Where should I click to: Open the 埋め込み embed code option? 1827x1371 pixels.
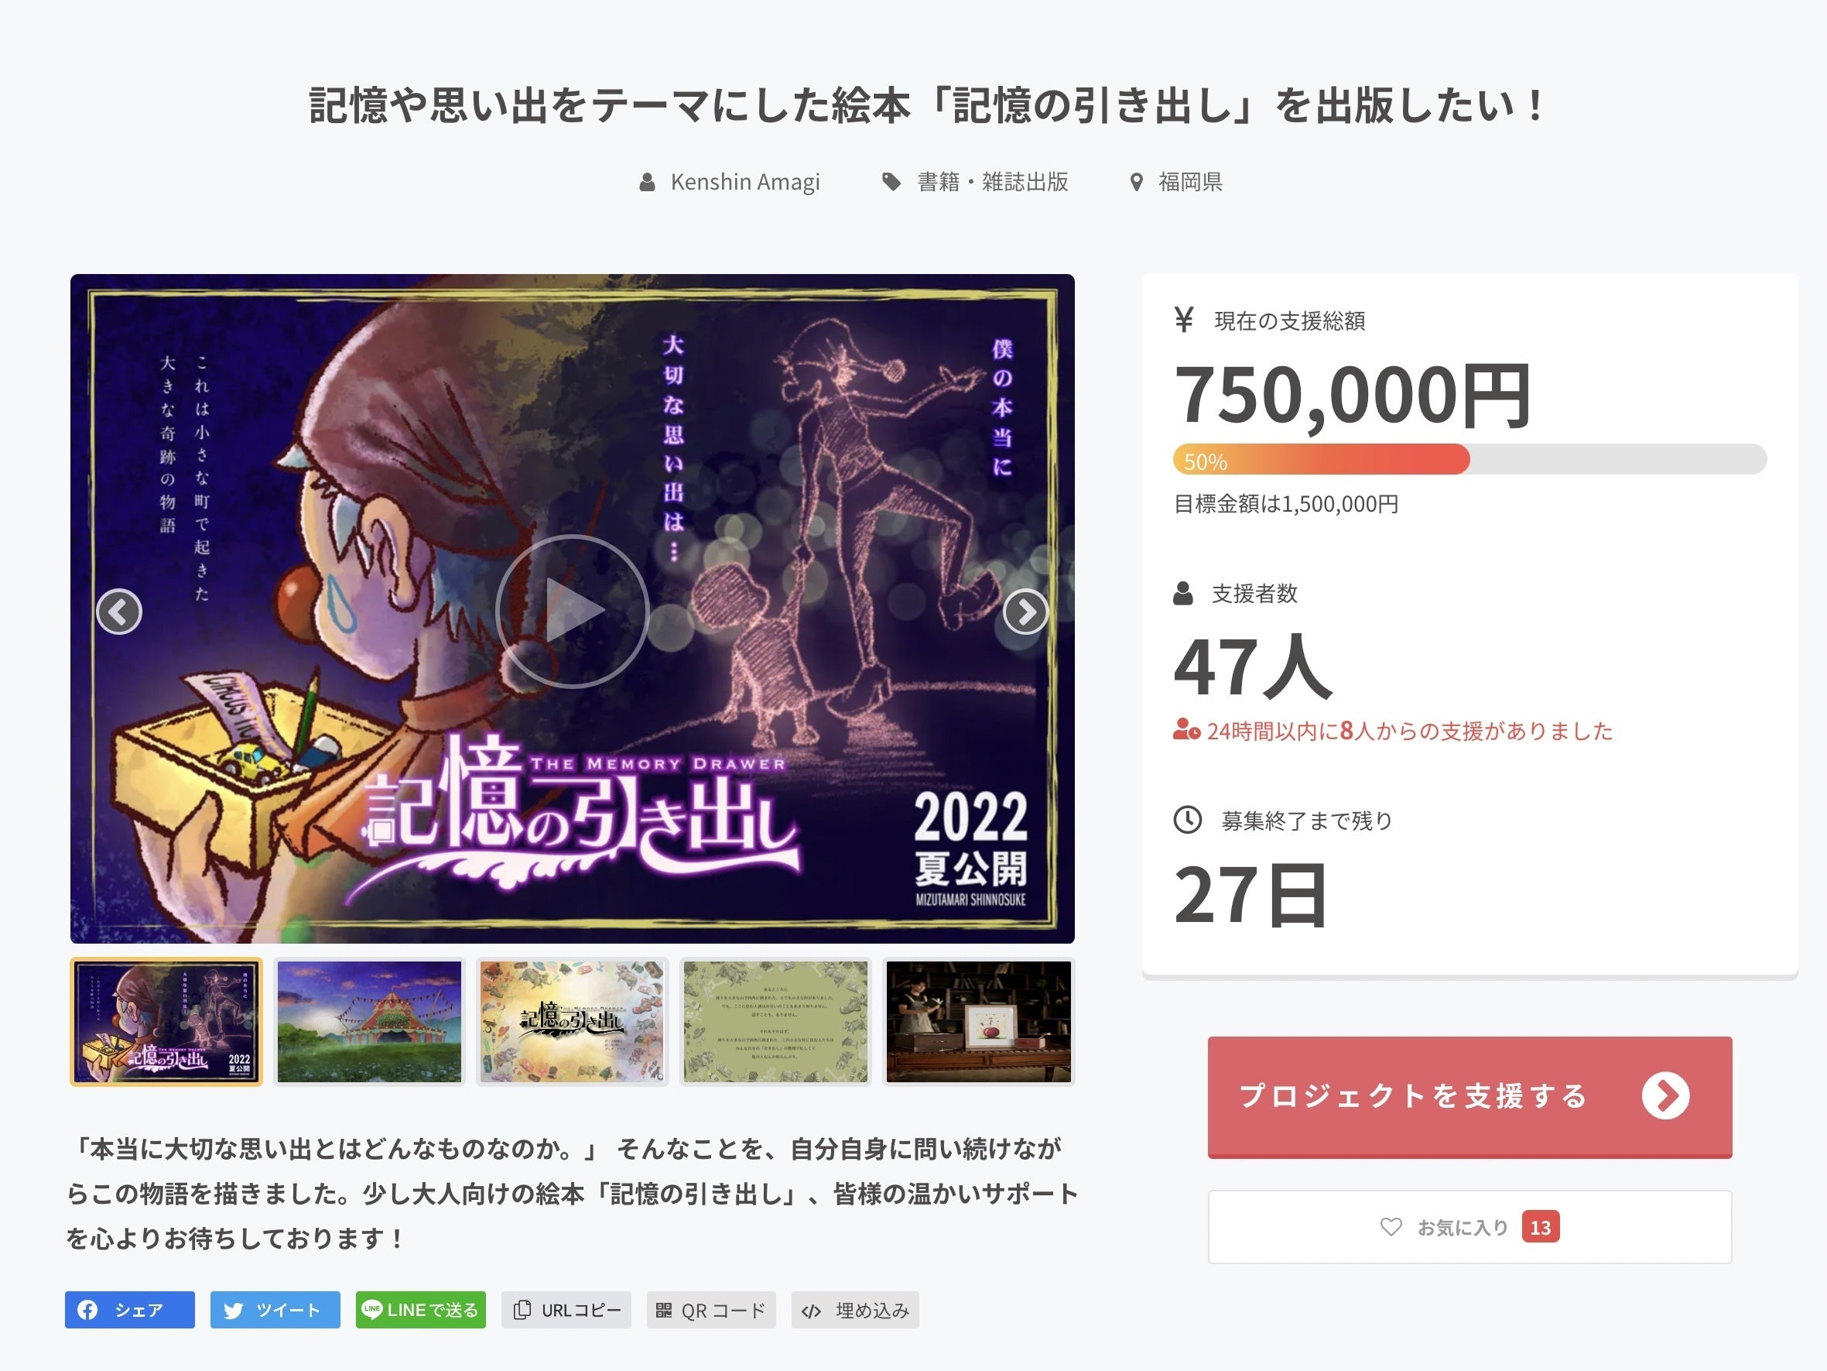pos(855,1310)
